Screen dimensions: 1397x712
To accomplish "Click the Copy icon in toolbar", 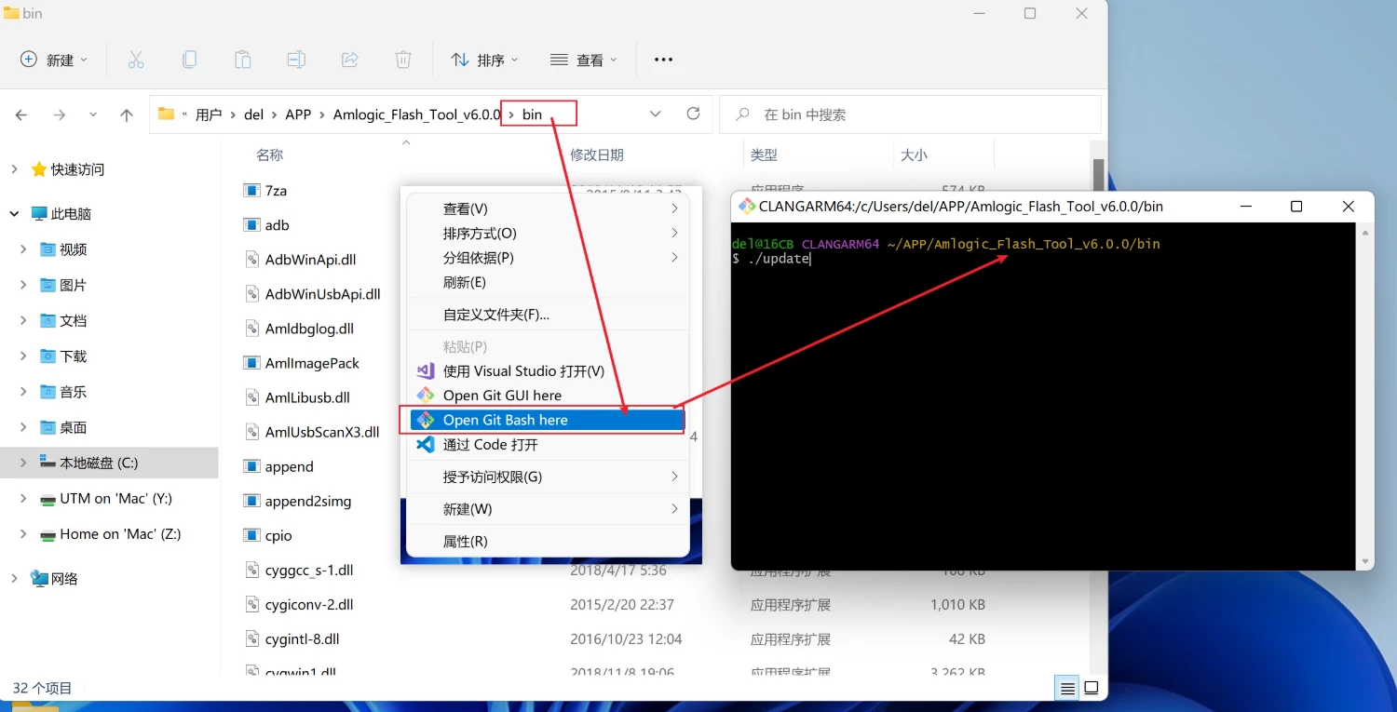I will pyautogui.click(x=189, y=60).
